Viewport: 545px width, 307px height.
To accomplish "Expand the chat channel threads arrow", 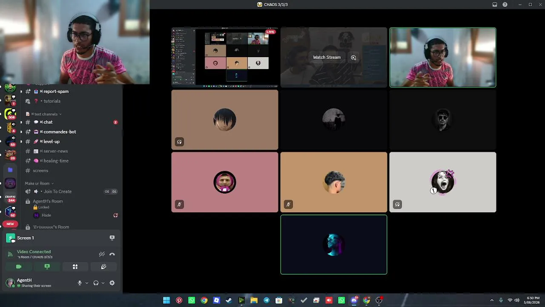I will [21, 122].
